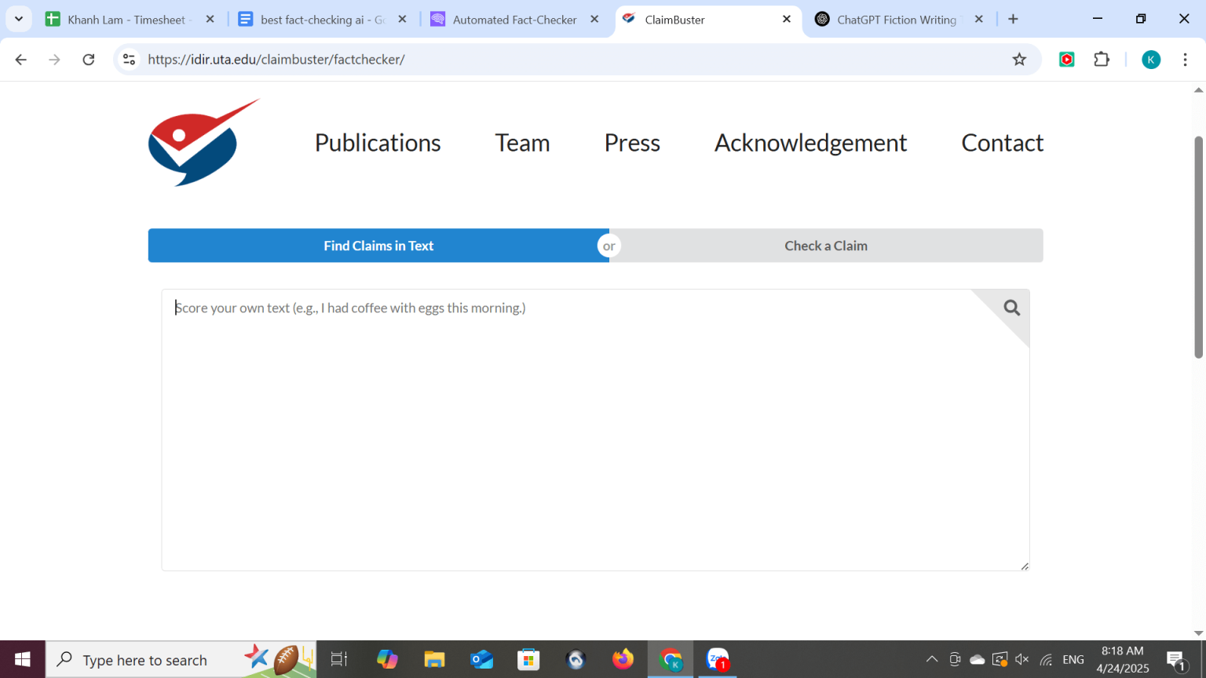The image size is (1206, 678).
Task: Open the Acknowledgement link
Action: point(810,143)
